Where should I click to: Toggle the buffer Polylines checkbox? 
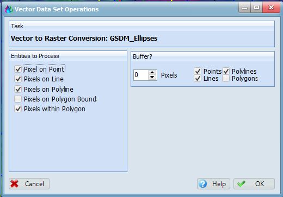click(x=226, y=71)
